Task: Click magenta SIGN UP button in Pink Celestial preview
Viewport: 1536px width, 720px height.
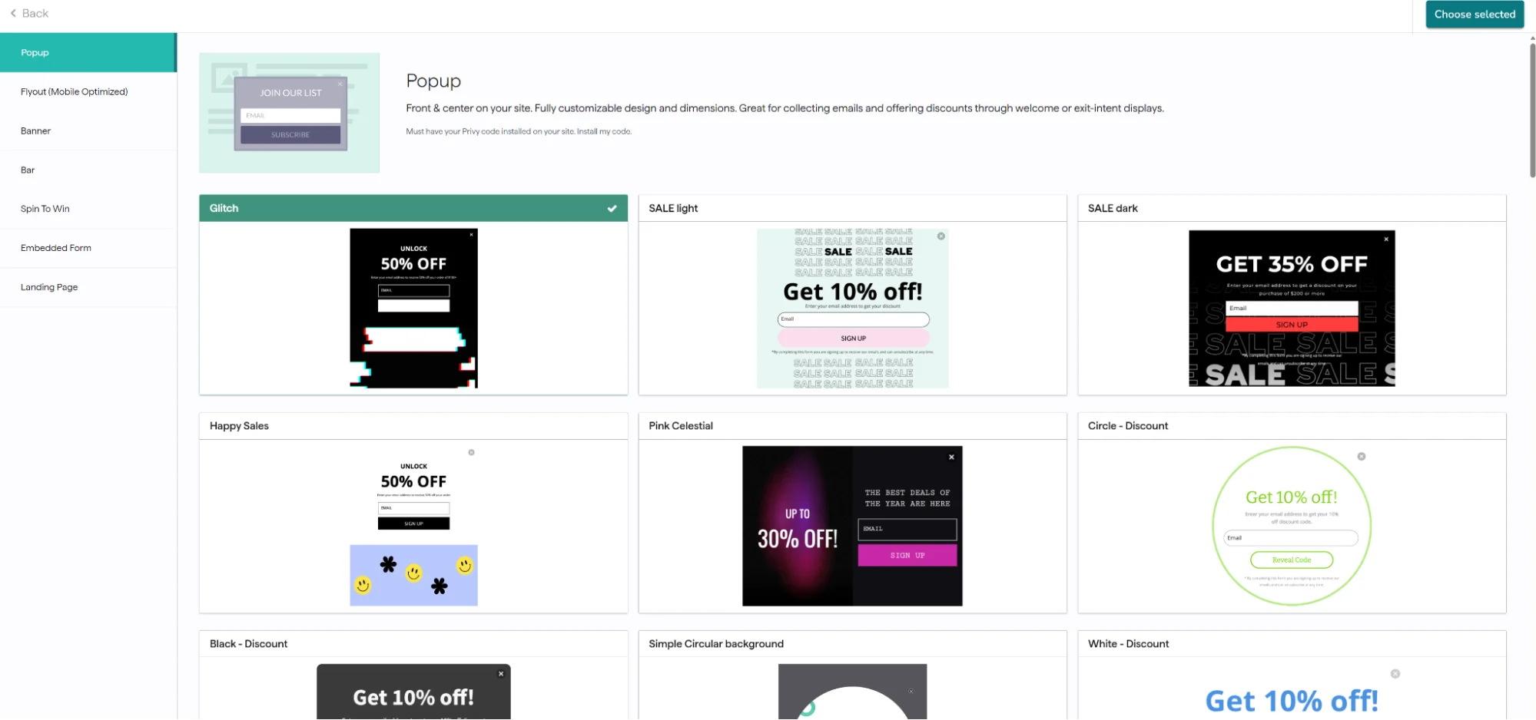Action: [907, 555]
